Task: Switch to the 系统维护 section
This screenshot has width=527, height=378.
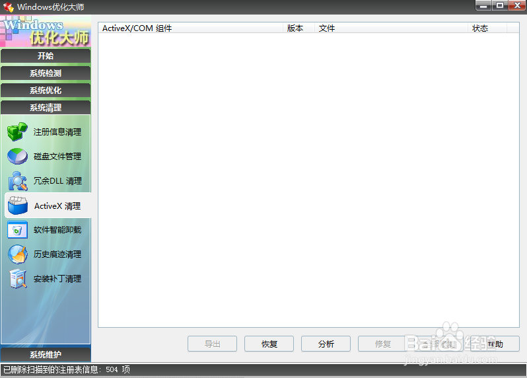Action: click(46, 354)
